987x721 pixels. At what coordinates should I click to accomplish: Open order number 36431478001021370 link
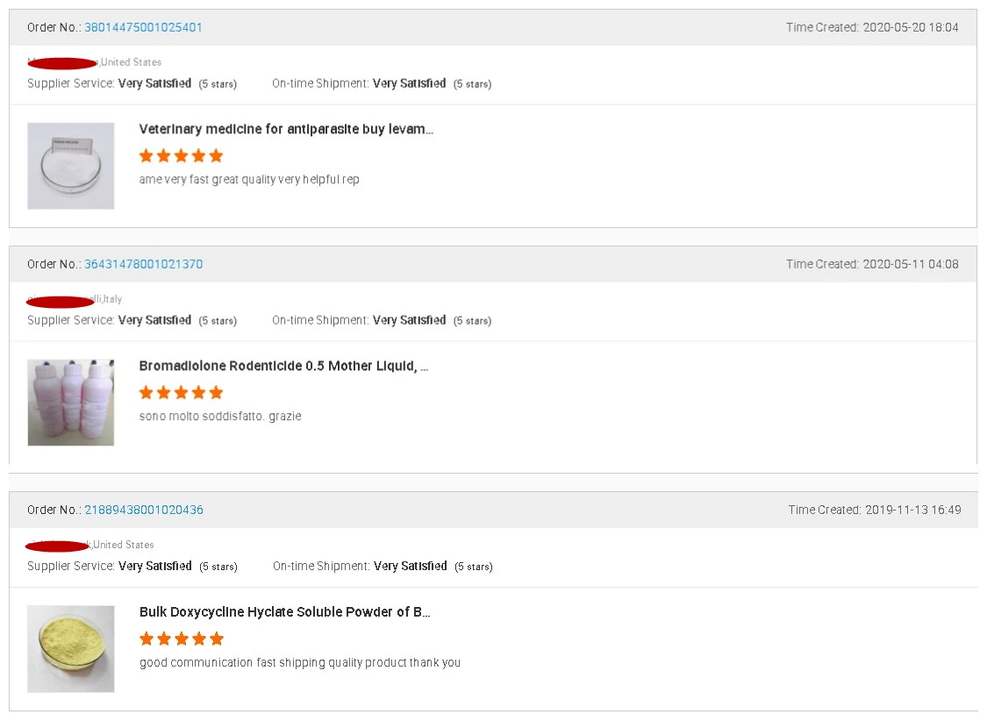[x=143, y=264]
